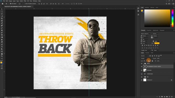Hide the AN AWRANGE STUDIOS EVENTS layer
The height and width of the screenshot is (98, 175).
[x=142, y=66]
